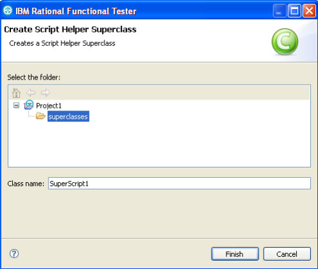Click the "Select the folder:" label

(x=34, y=77)
